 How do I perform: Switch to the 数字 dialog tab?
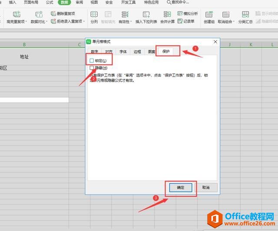pos(94,52)
